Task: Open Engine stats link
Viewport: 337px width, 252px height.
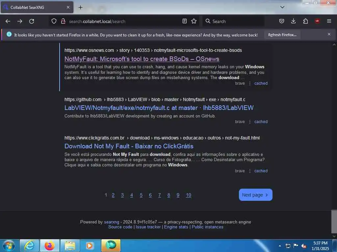Action: (176, 227)
